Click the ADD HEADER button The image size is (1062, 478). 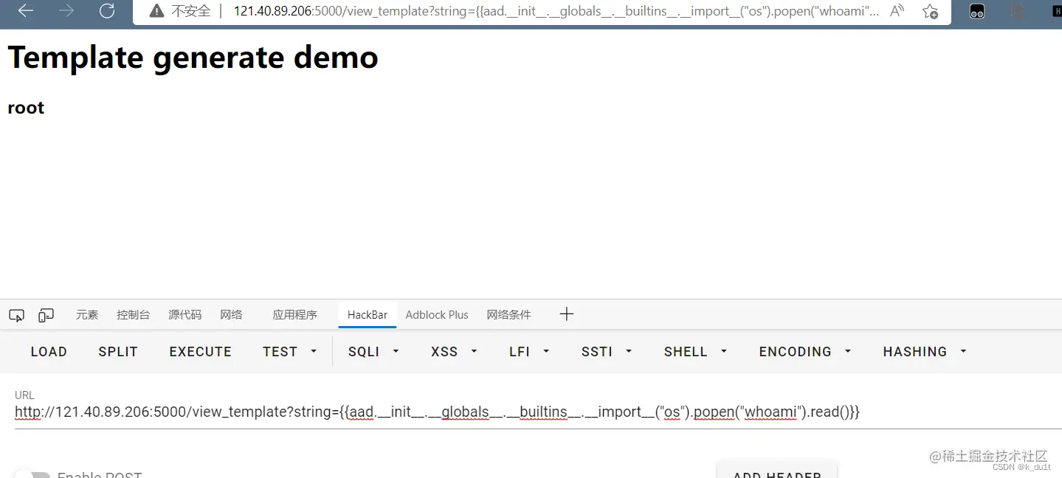(777, 472)
